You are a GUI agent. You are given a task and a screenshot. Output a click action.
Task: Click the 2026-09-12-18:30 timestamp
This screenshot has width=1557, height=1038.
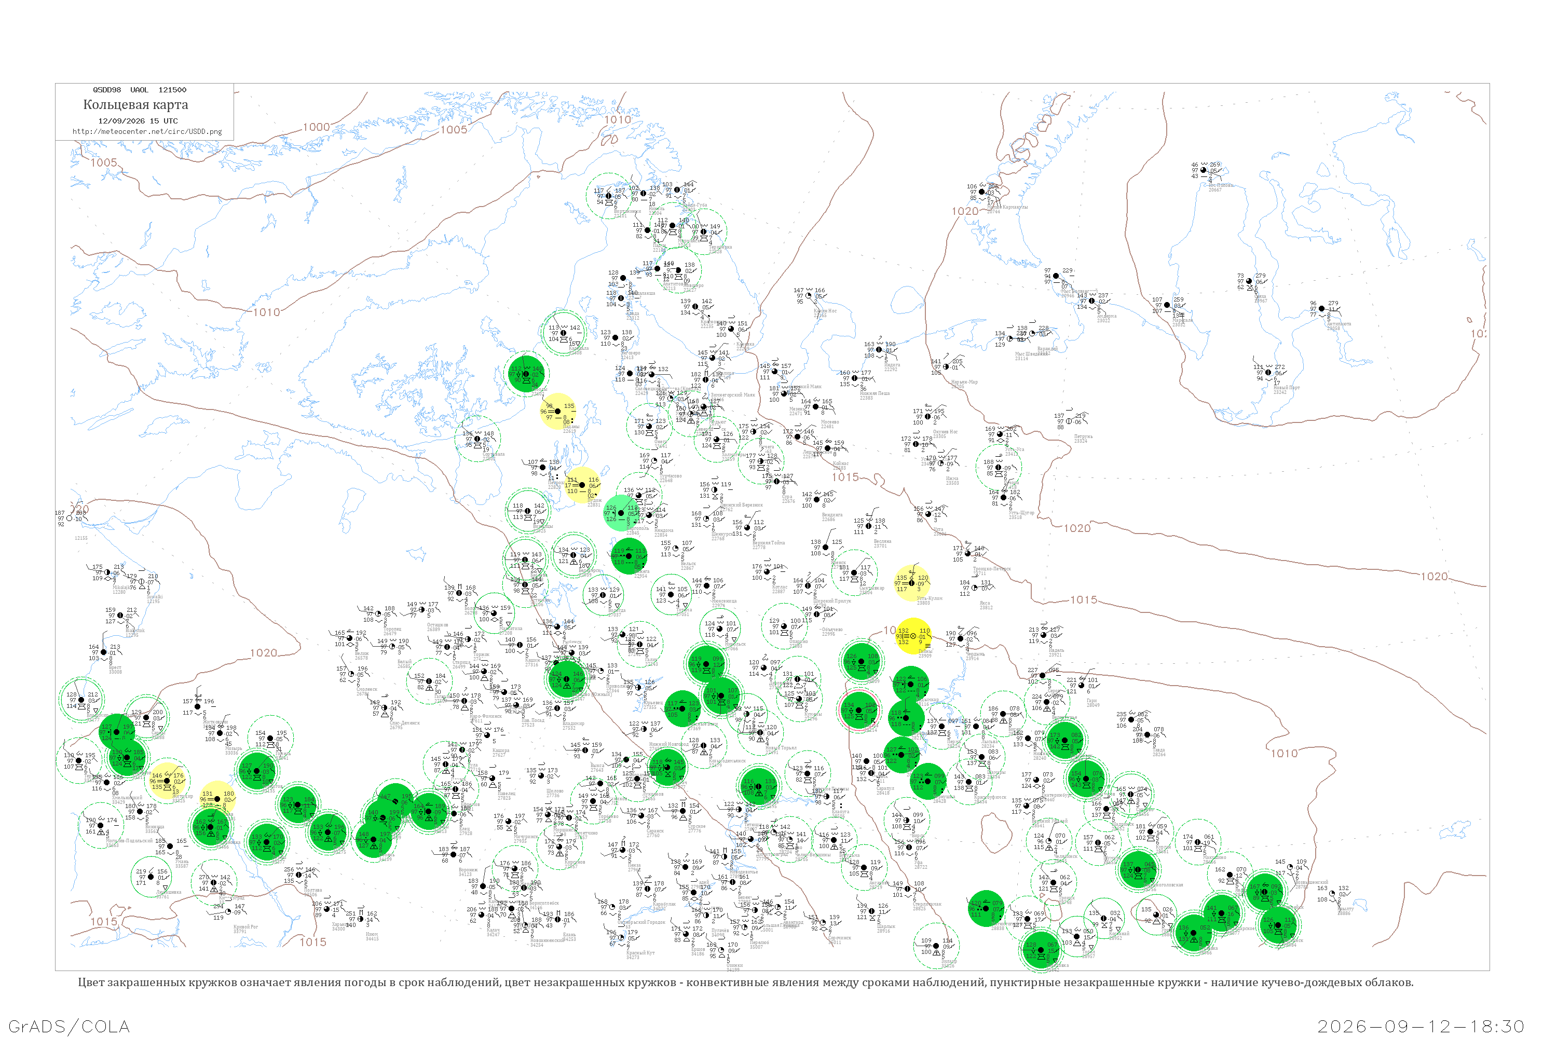[x=1421, y=1027]
